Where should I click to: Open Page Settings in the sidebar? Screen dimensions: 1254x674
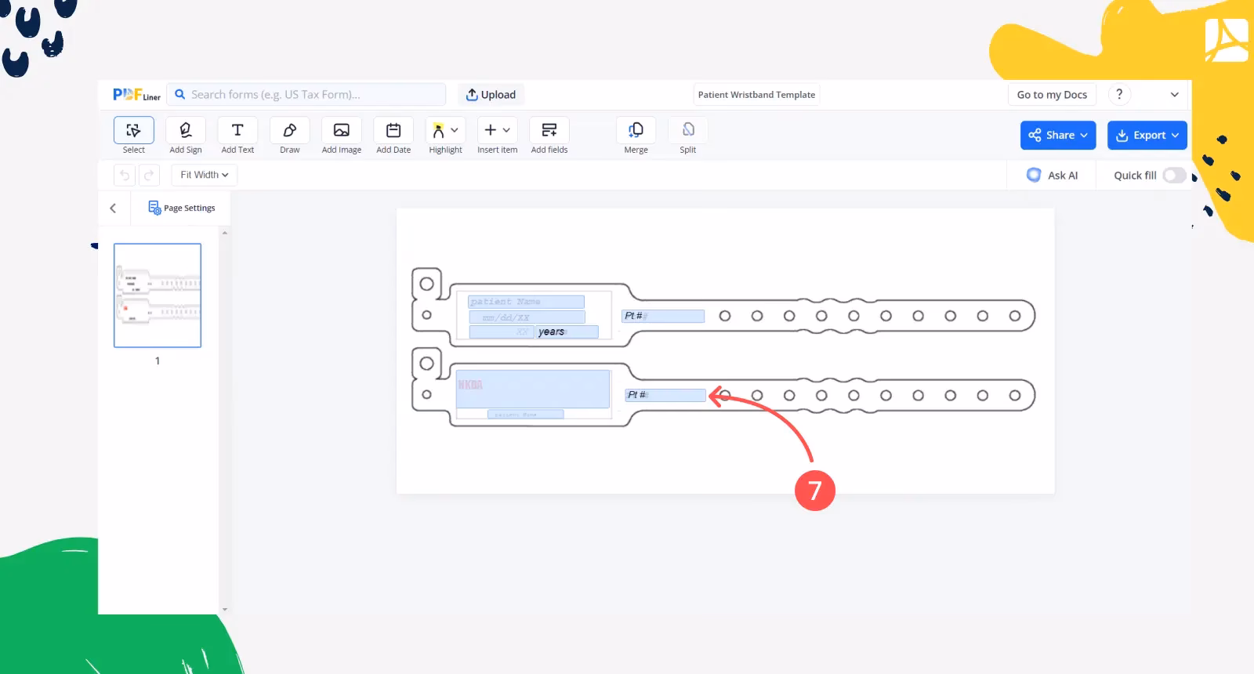coord(182,208)
